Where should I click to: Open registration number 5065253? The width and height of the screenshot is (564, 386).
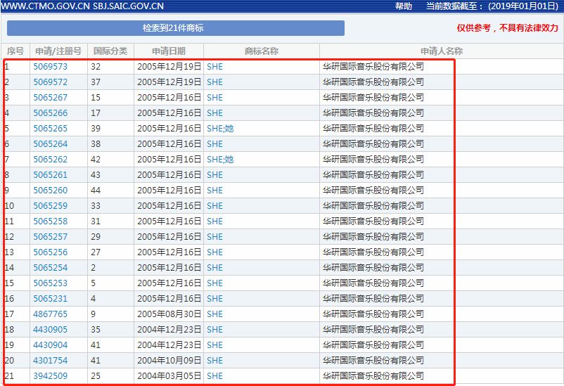51,283
